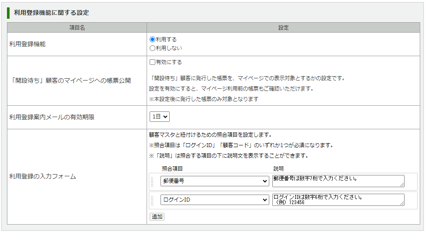Viewport: 425px width, 232px height.
Task: Select the 利用しない radio button
Action: pyautogui.click(x=153, y=48)
